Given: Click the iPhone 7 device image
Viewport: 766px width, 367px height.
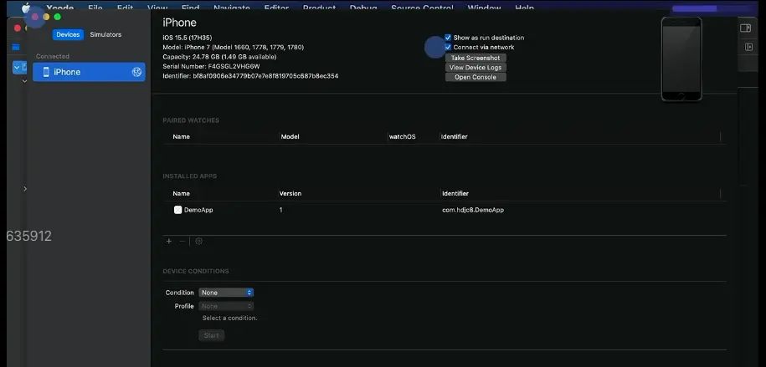Looking at the screenshot, I should pyautogui.click(x=681, y=59).
